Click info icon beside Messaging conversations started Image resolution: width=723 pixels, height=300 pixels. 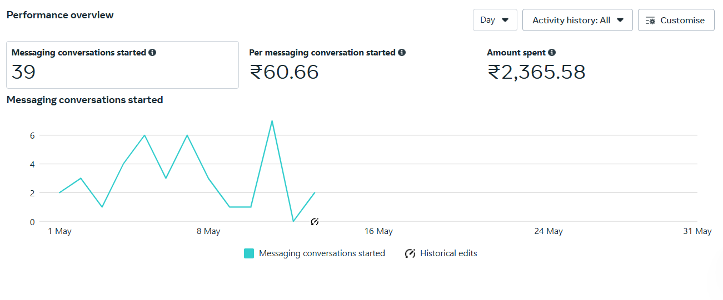(x=152, y=53)
